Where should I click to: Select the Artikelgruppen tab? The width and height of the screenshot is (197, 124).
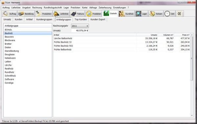[64, 19]
